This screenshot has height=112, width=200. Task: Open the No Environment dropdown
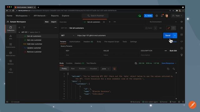point(163,22)
